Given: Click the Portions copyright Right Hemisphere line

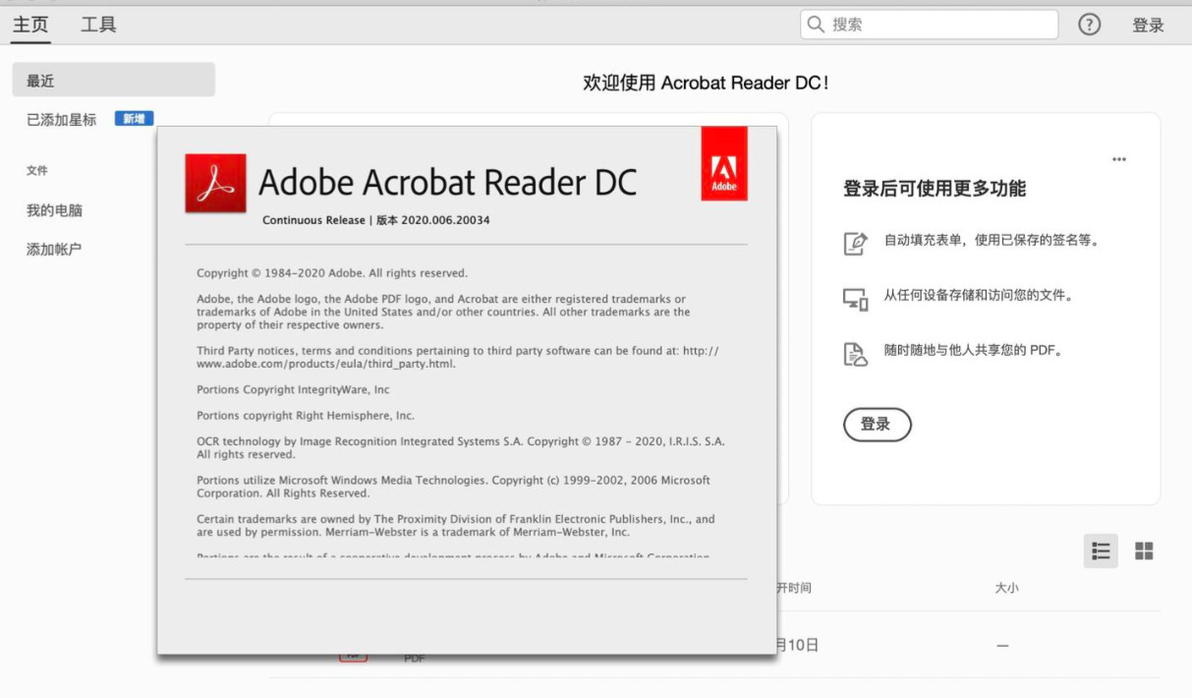Looking at the screenshot, I should [306, 416].
